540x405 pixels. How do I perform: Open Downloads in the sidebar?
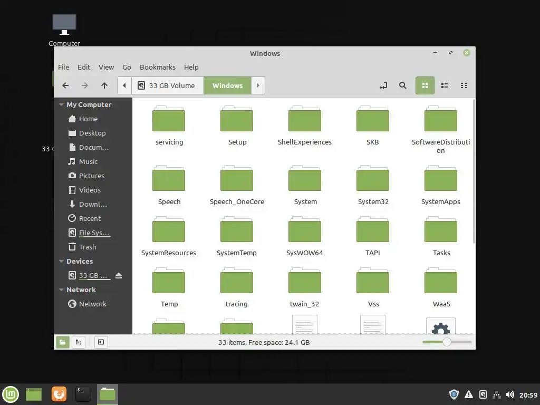(x=93, y=204)
